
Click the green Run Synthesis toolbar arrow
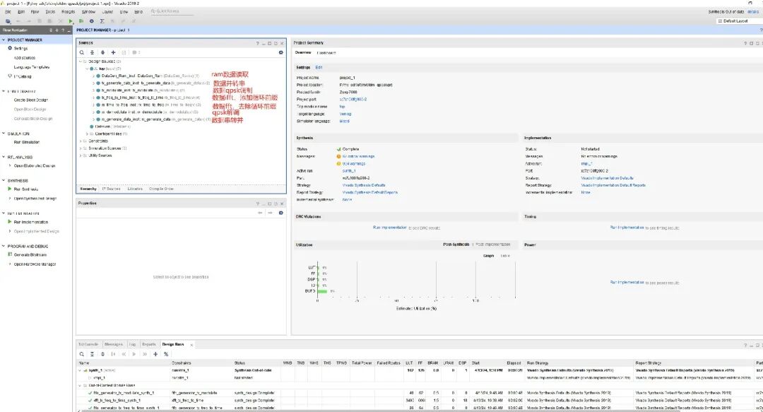coord(71,21)
